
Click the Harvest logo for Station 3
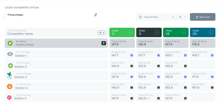[x=9, y=75]
